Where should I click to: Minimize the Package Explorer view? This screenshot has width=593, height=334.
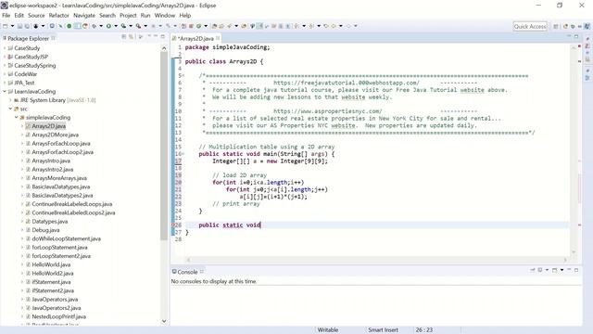point(156,36)
